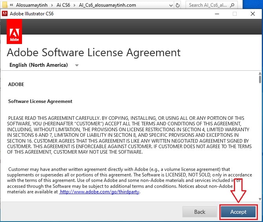Select AI_Cs6_alosuamaytinh.com breadcrumb segment

coord(107,5)
